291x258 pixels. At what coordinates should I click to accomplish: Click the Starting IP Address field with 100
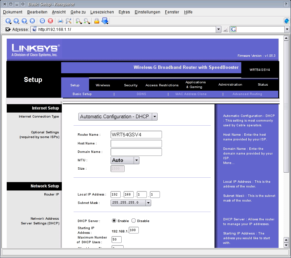[134, 230]
